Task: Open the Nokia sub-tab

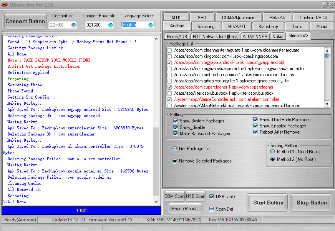Action: coord(278,37)
